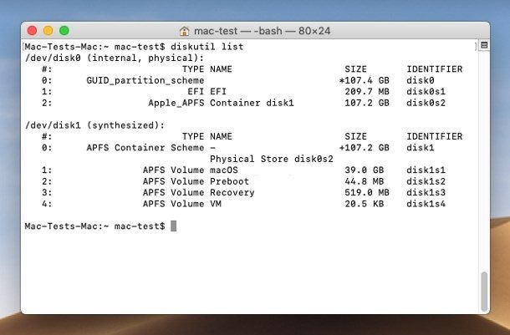Click the 'disk0s1' identifier
This screenshot has height=335, width=510.
coord(426,92)
